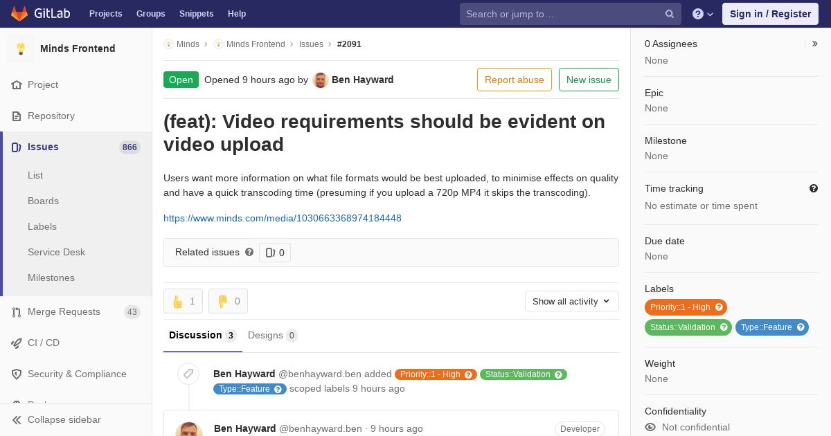The height and width of the screenshot is (436, 831).
Task: Click sidebar Status::Validation help icon
Action: click(x=724, y=327)
